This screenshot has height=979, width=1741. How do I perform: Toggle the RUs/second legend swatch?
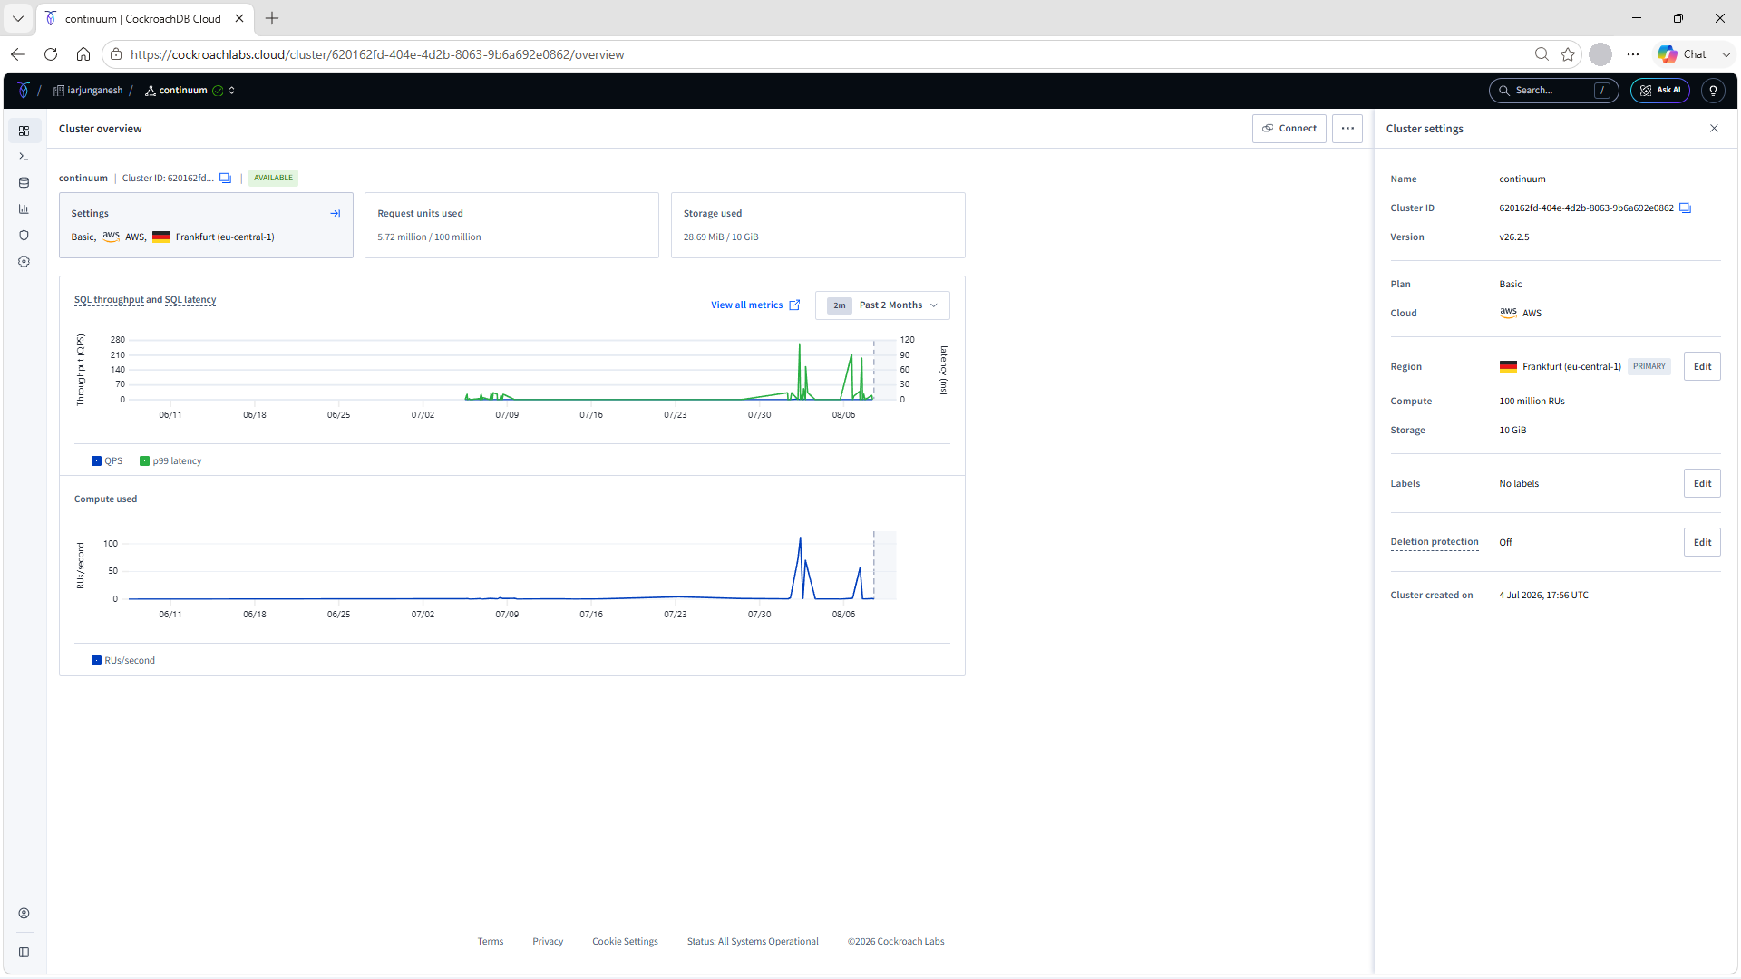pos(97,661)
